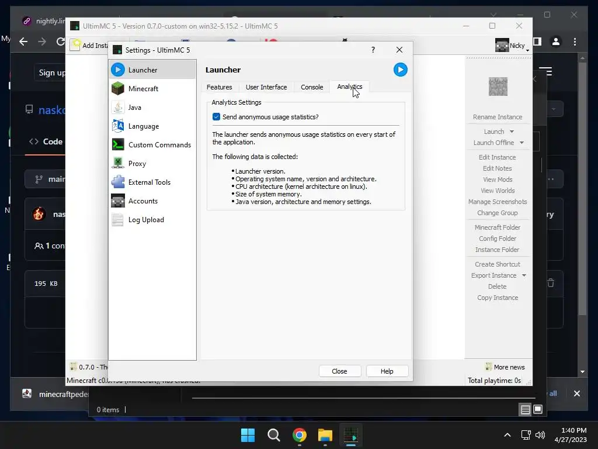Open the External Tools settings page
This screenshot has height=449, width=598.
[152, 182]
